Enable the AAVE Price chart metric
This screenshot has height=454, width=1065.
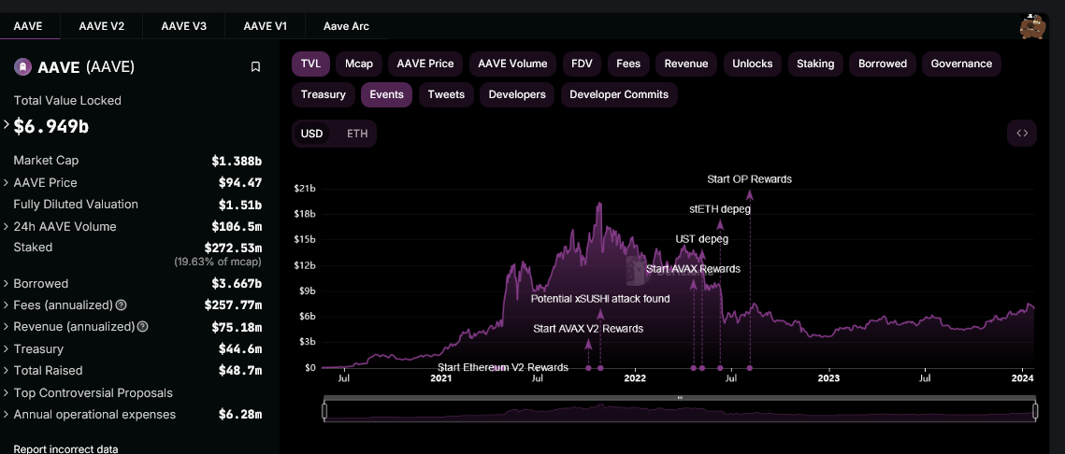(425, 64)
